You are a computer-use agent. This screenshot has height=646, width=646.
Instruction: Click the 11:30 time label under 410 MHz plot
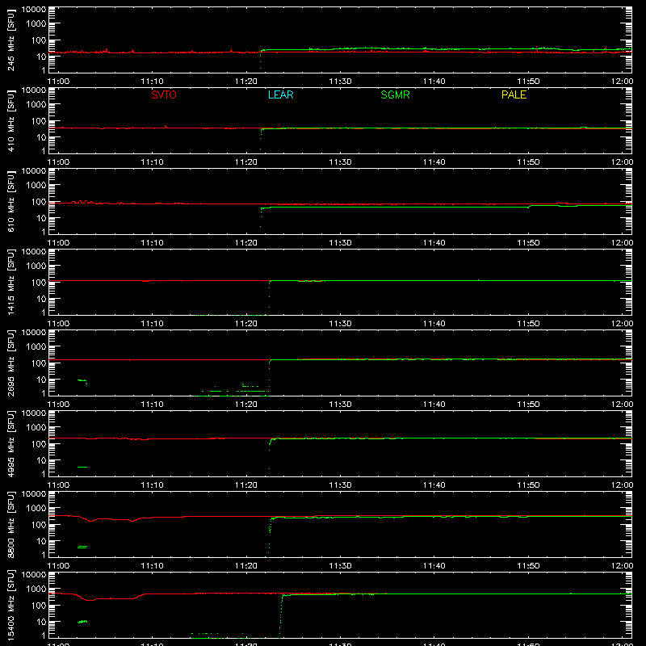click(x=340, y=162)
